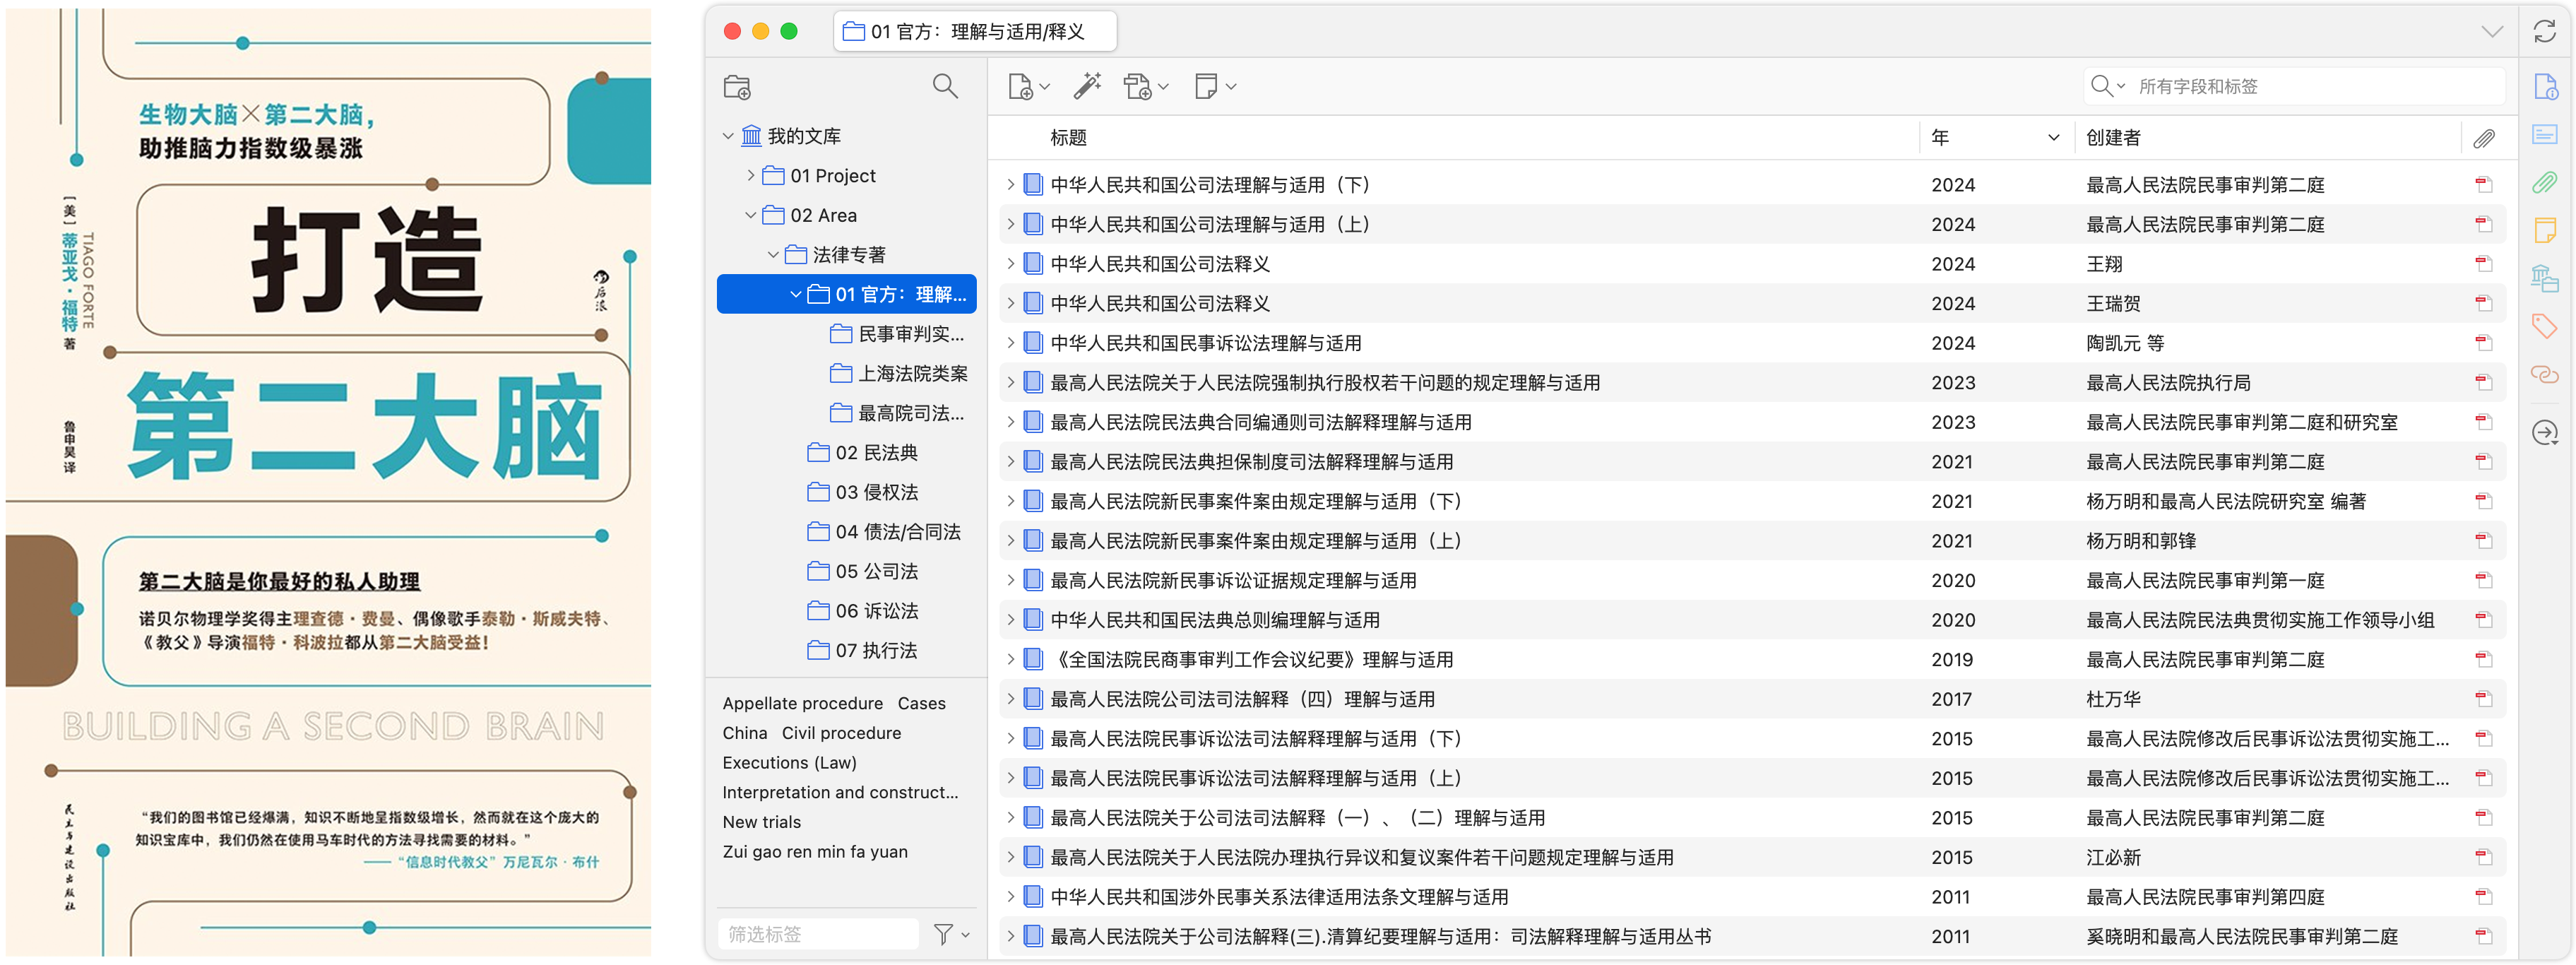Click the Locate arrow circle icon
This screenshot has width=2576, height=965.
pos(2544,432)
